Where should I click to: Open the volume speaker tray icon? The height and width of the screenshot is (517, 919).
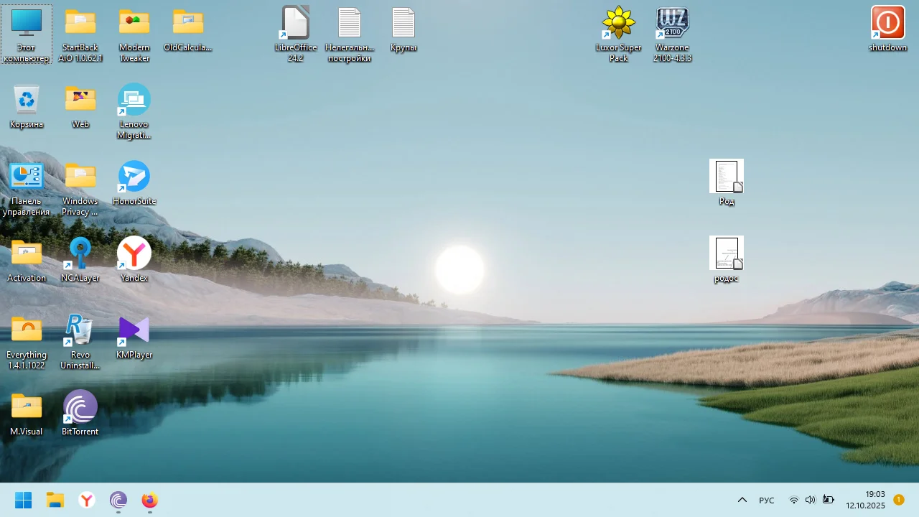[x=811, y=500]
